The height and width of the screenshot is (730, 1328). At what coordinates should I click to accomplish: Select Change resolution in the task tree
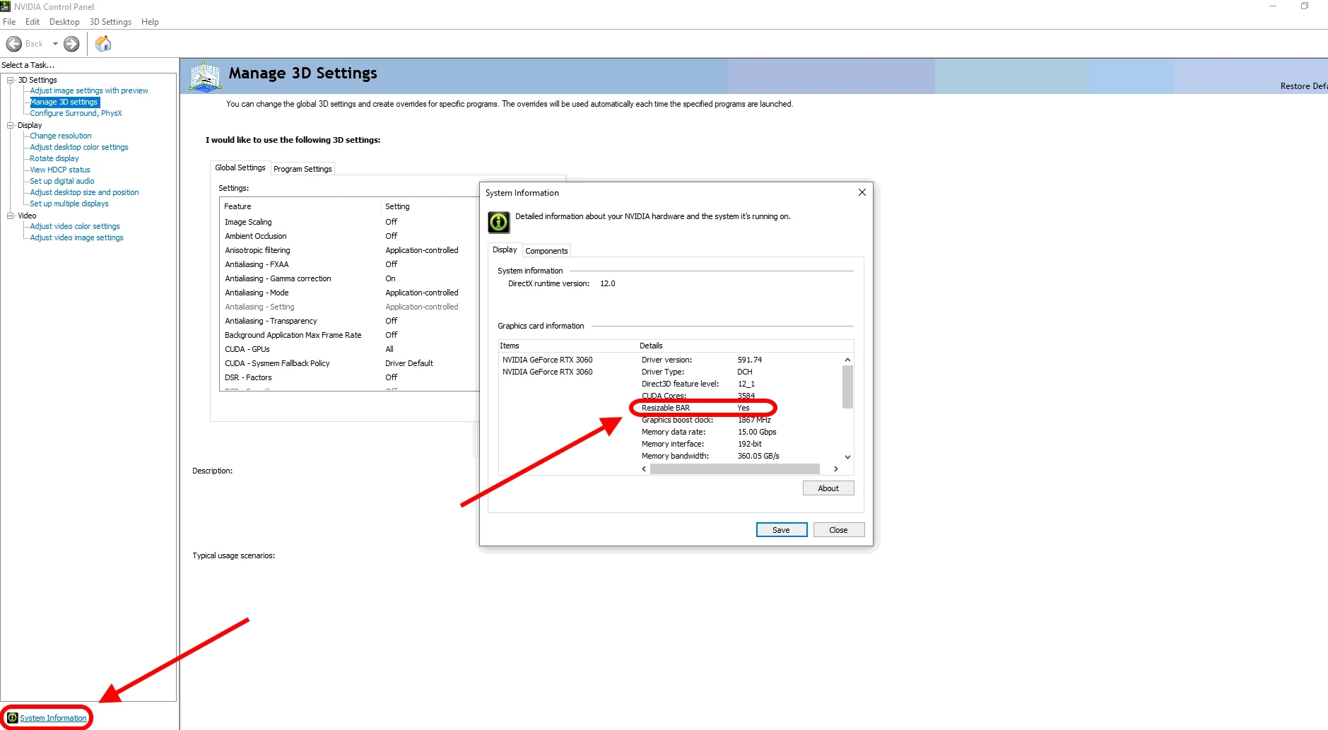point(61,136)
